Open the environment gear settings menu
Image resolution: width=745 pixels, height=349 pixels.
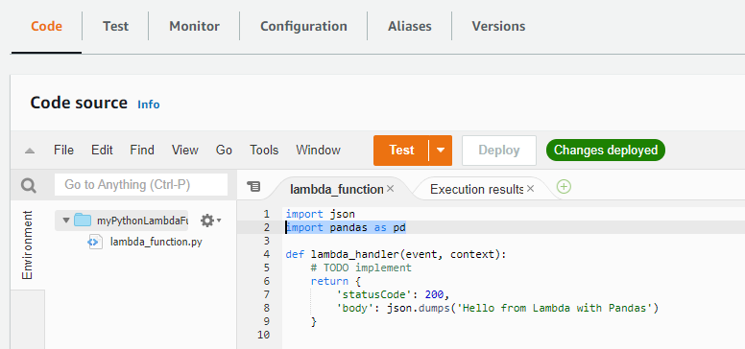210,221
